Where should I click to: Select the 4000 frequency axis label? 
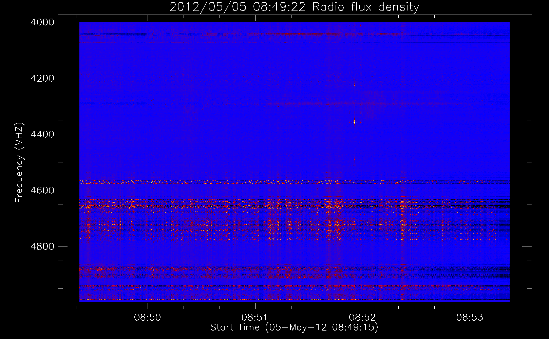pos(42,22)
